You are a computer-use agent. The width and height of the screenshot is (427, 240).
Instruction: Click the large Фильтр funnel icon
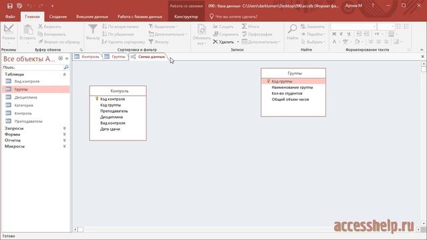(x=93, y=29)
